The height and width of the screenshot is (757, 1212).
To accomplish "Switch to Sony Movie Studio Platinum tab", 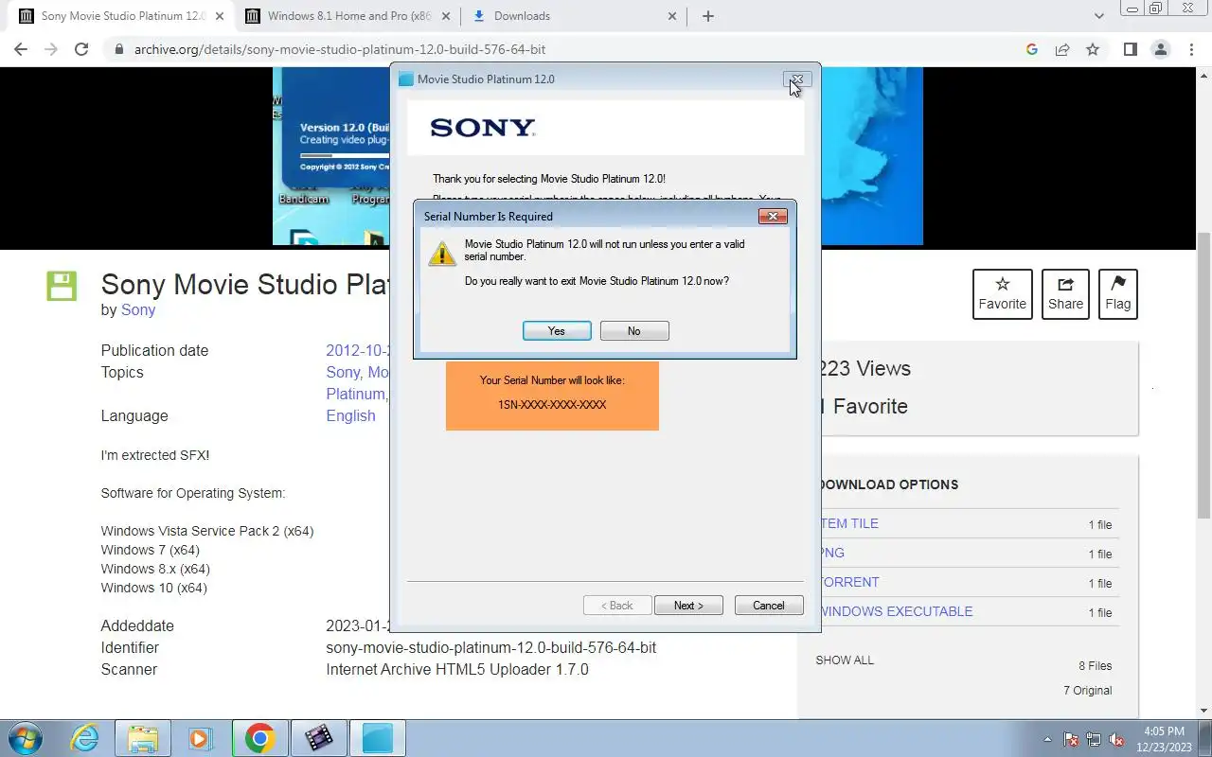I will click(123, 16).
